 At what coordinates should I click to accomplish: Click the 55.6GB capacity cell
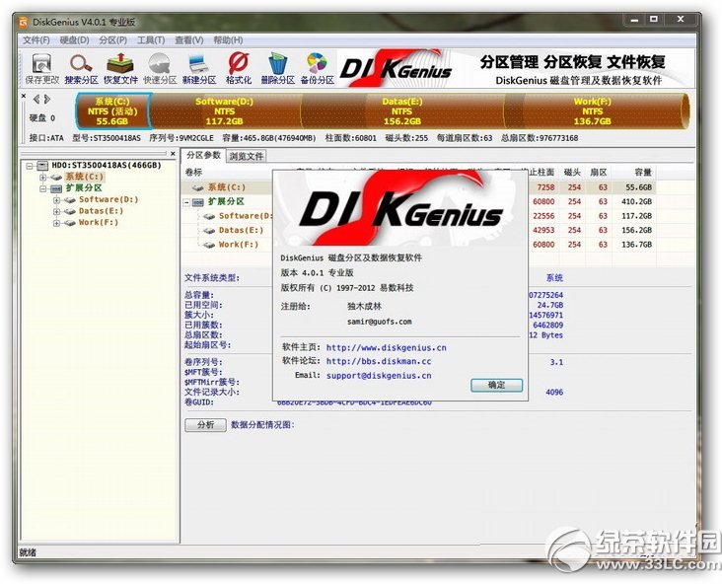(x=639, y=187)
